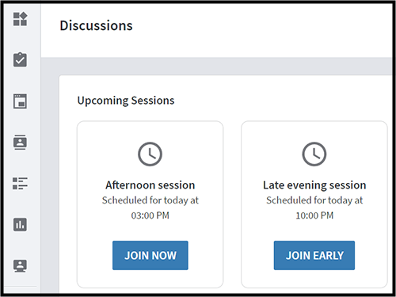Select the bulleted list view icon

[x=20, y=183]
